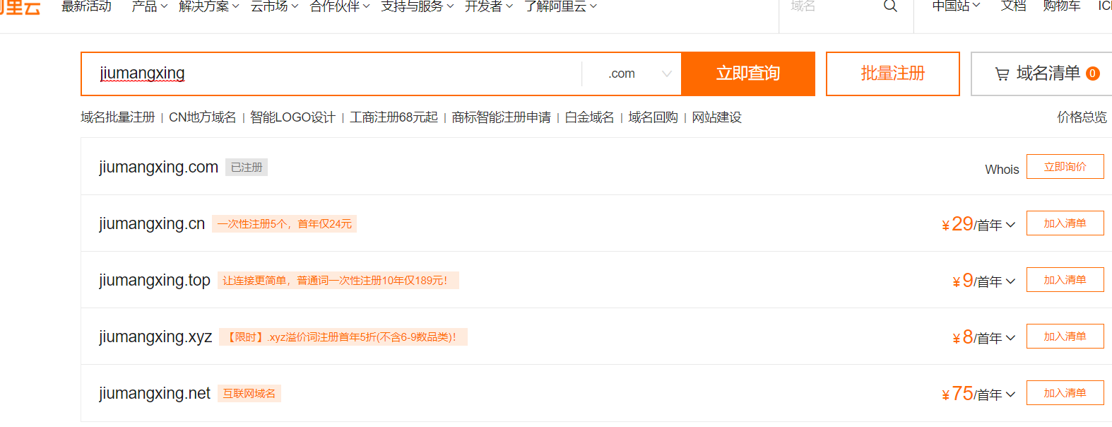Open 白金域名 link
This screenshot has height=427, width=1112.
pos(590,117)
